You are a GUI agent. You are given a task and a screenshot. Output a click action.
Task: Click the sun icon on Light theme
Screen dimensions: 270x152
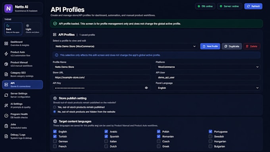click(x=27, y=26)
